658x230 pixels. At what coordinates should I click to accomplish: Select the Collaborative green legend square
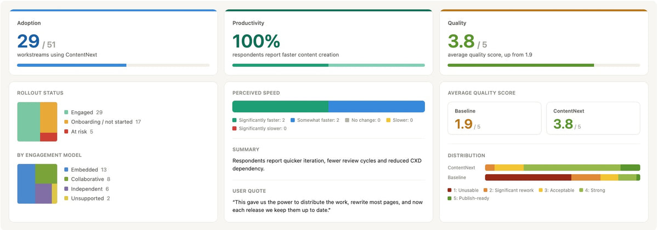tap(66, 179)
